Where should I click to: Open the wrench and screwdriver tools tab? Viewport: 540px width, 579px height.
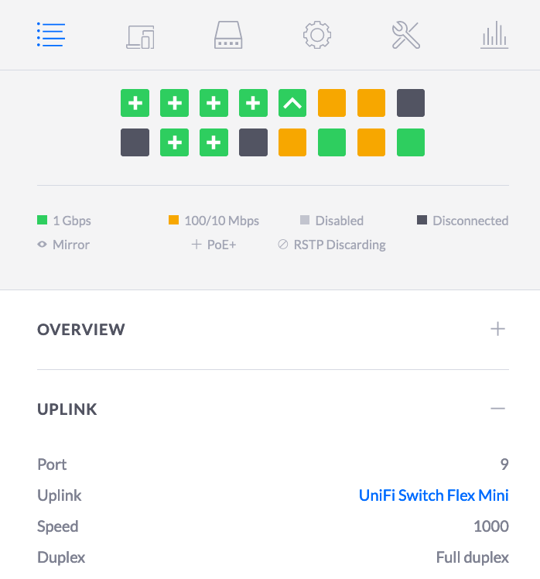(405, 36)
